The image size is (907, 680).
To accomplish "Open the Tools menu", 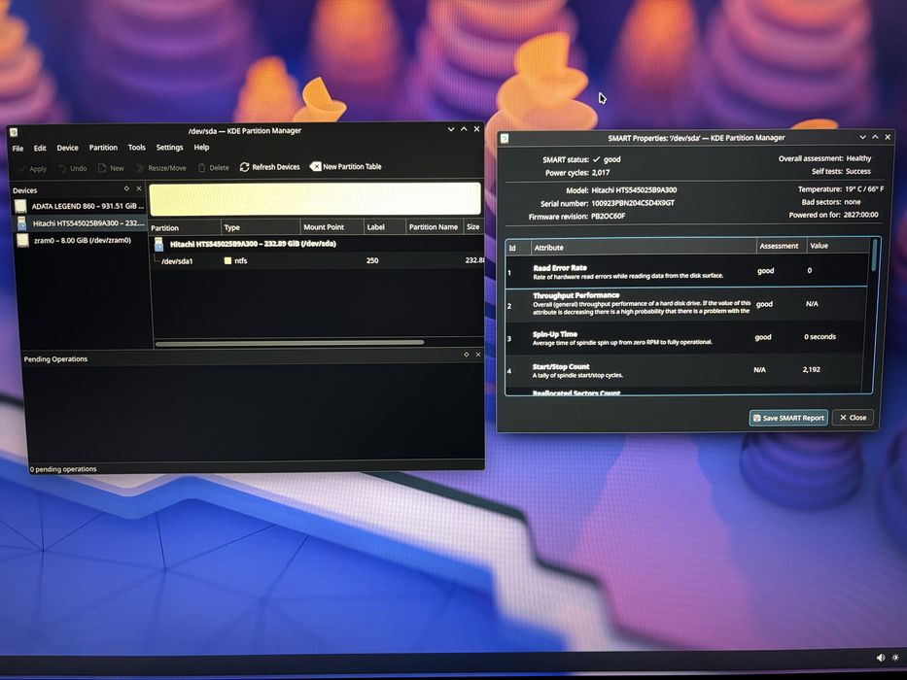I will tap(137, 148).
